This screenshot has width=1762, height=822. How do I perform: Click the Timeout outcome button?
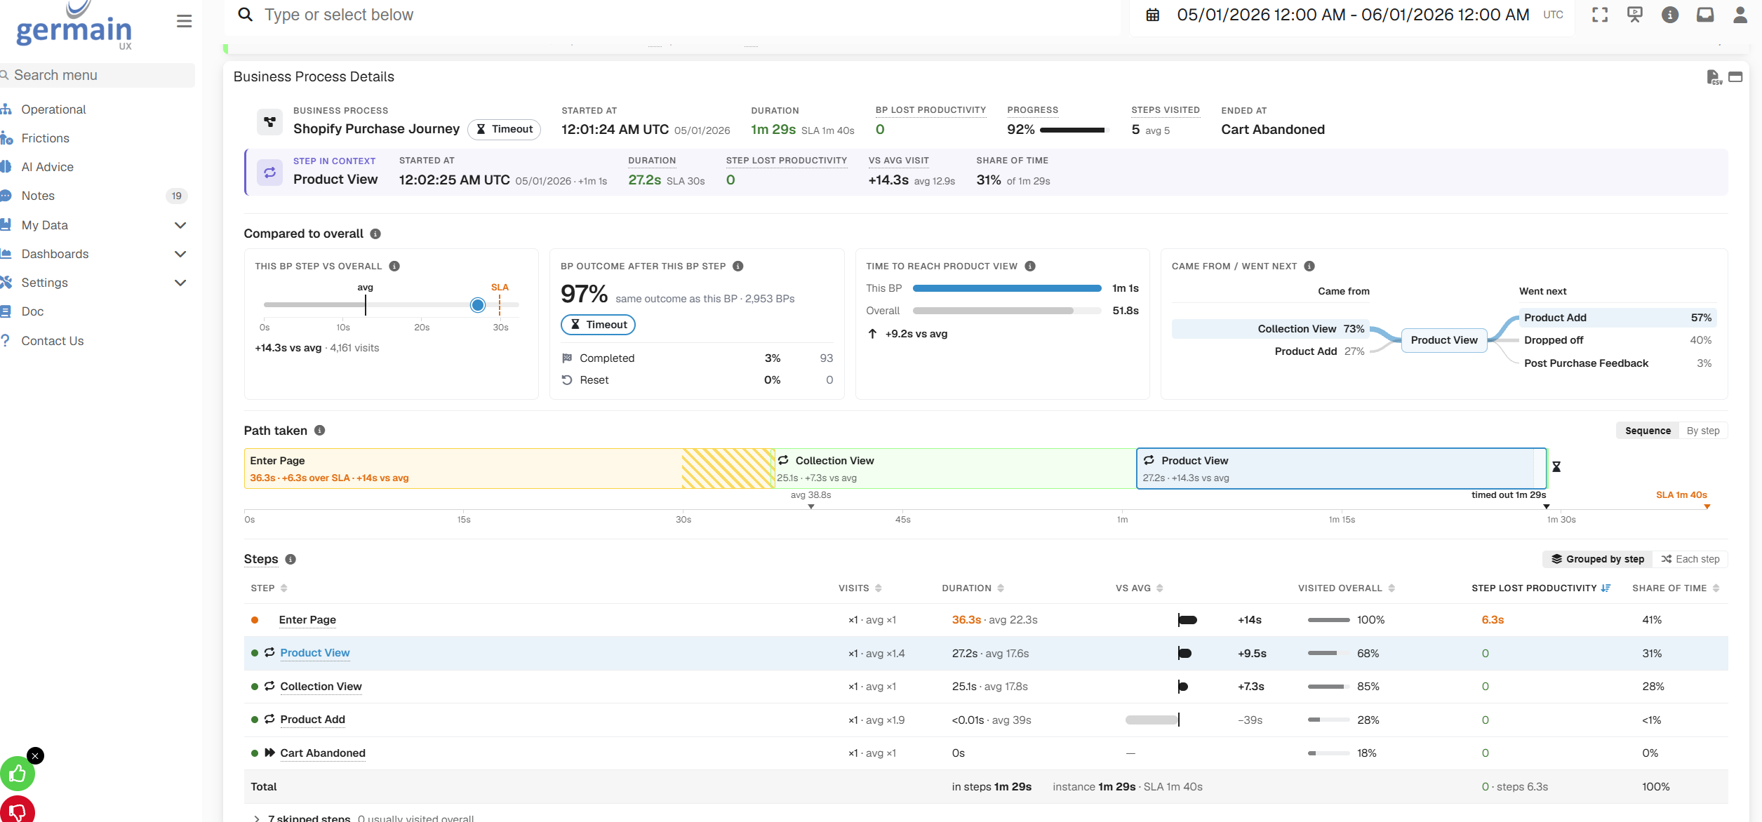click(x=598, y=325)
